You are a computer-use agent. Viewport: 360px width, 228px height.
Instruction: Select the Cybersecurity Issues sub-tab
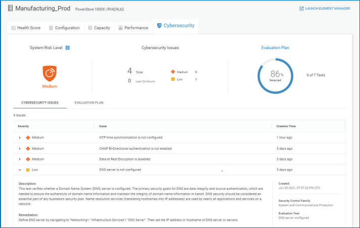pyautogui.click(x=40, y=103)
